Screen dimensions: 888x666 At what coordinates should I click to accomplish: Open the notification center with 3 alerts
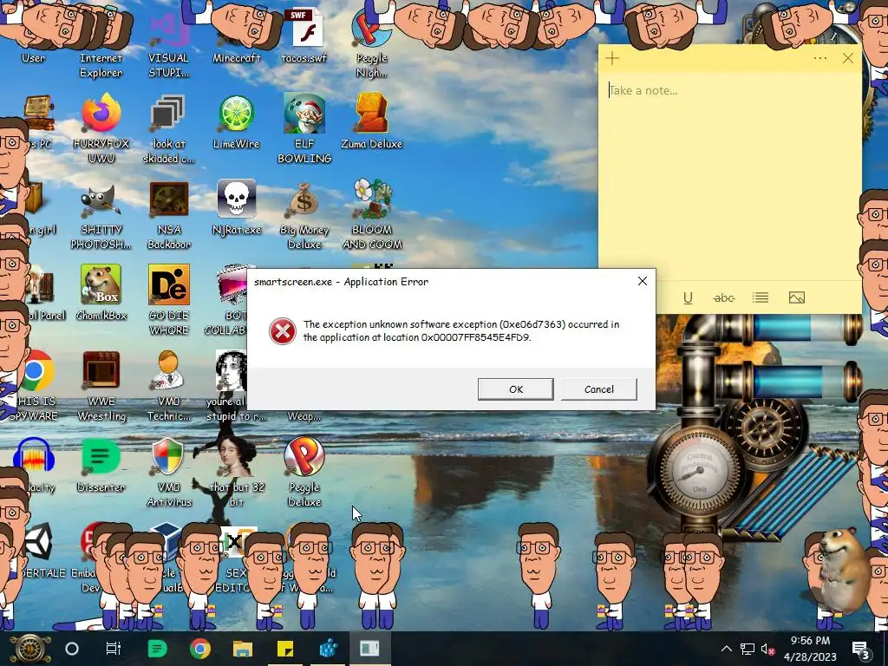click(859, 649)
